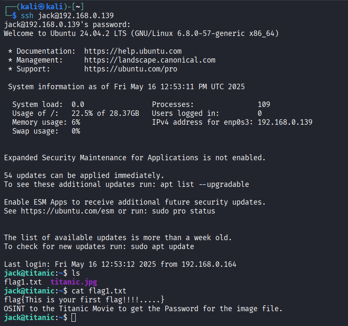
Task: Click the 'apt list --upgradable' command text
Action: (x=205, y=184)
